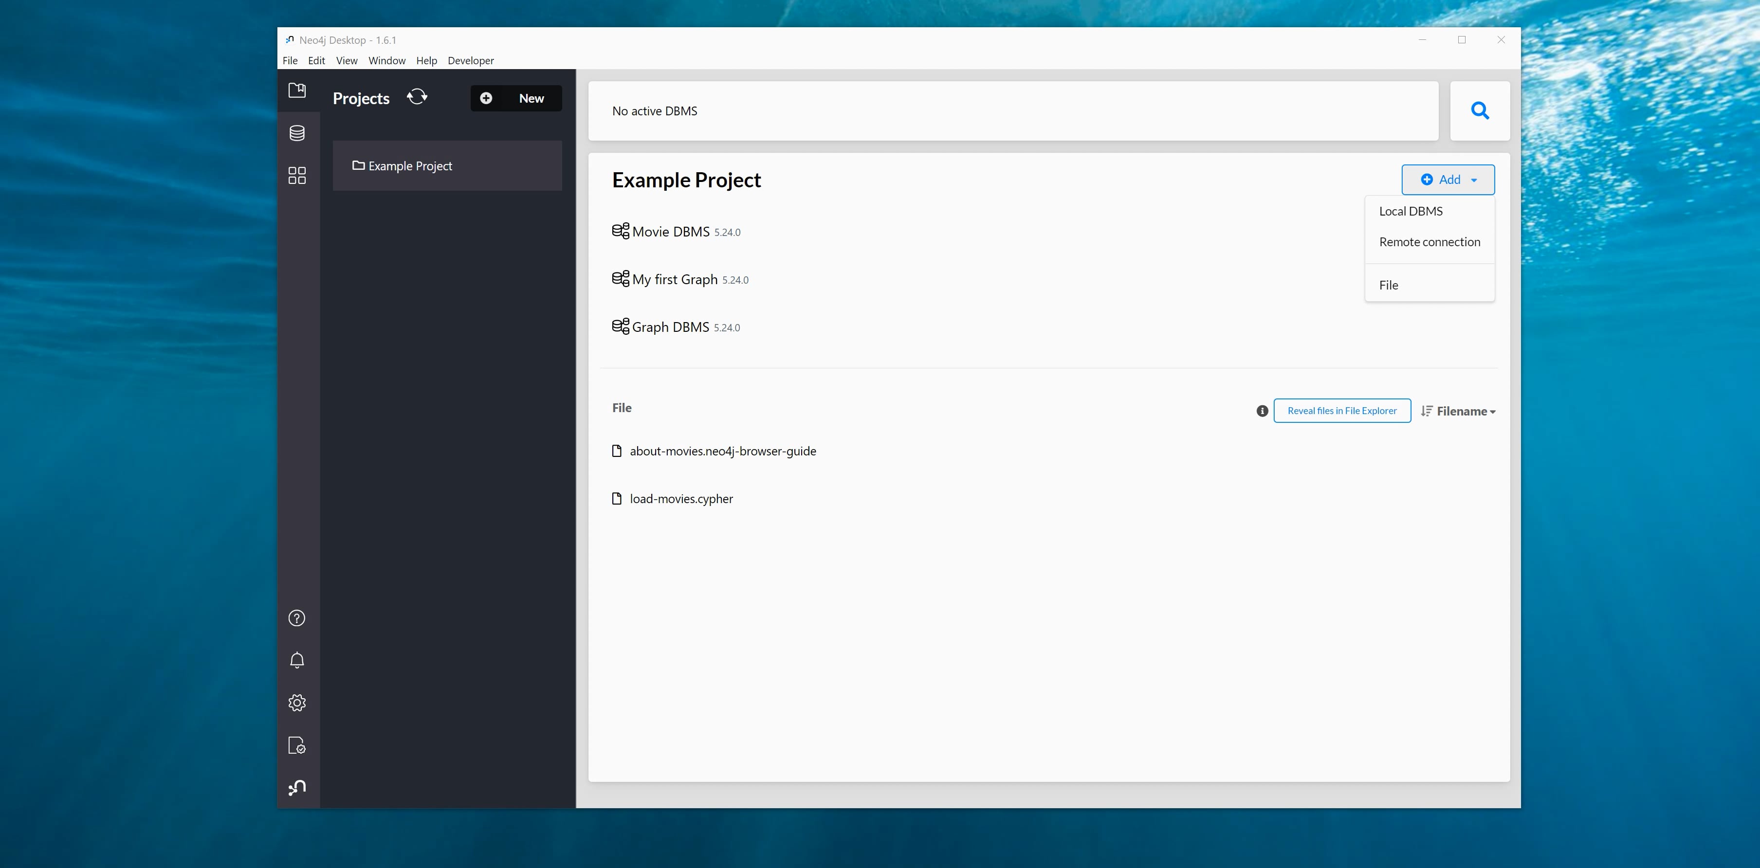The image size is (1760, 868).
Task: Select Example Project in projects list
Action: point(447,166)
